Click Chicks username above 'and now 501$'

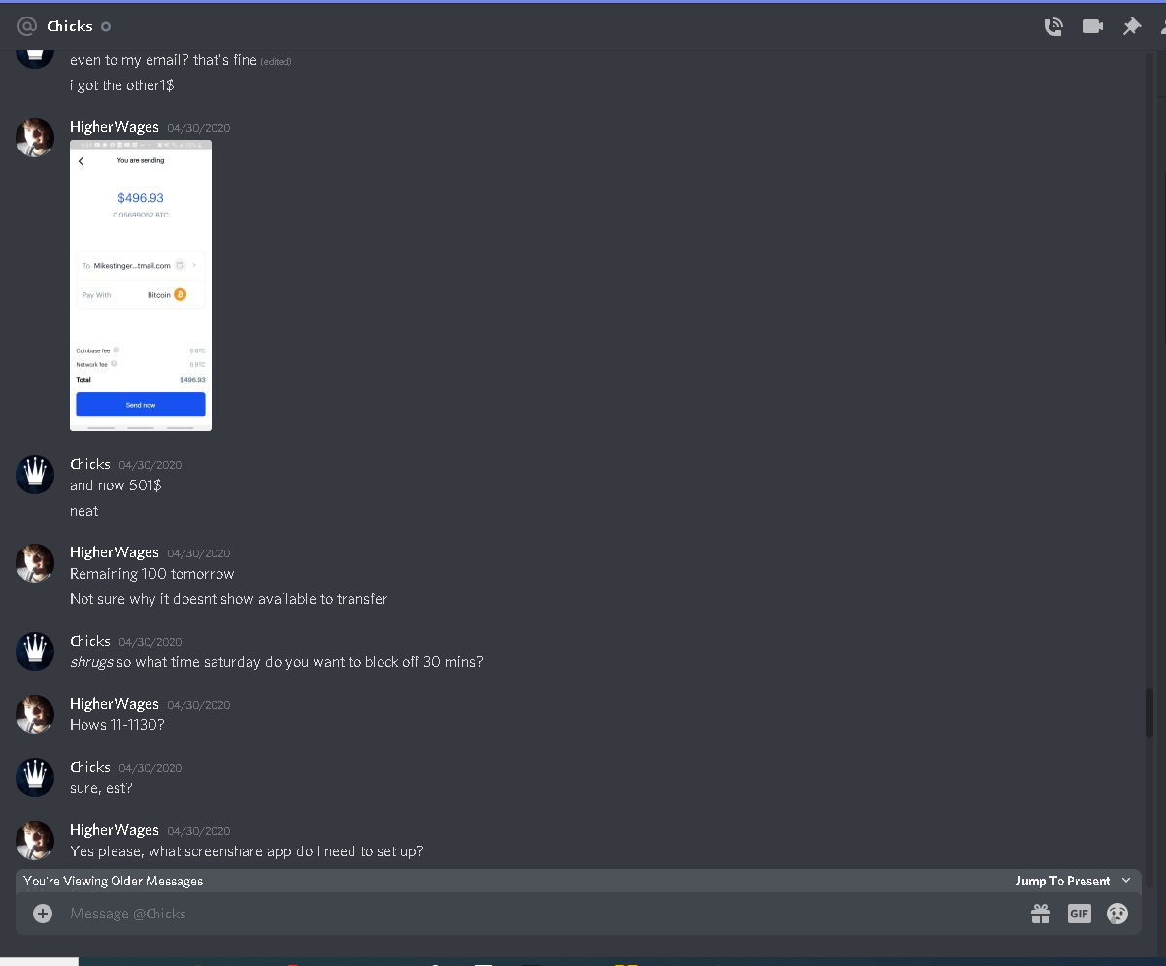[x=90, y=464]
